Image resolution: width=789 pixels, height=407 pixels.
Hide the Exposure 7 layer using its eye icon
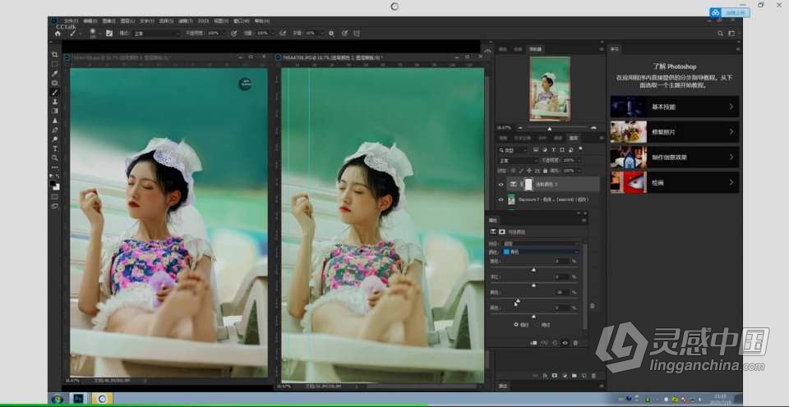tap(501, 199)
